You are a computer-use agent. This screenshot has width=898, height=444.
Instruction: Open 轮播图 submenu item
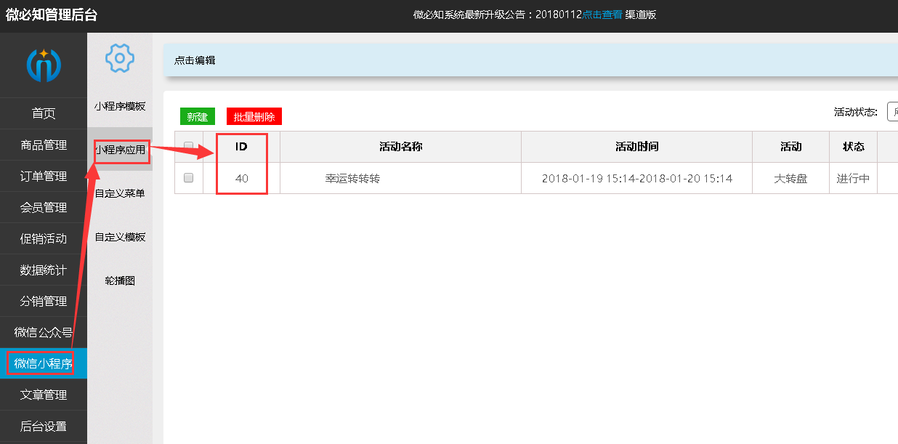(120, 280)
